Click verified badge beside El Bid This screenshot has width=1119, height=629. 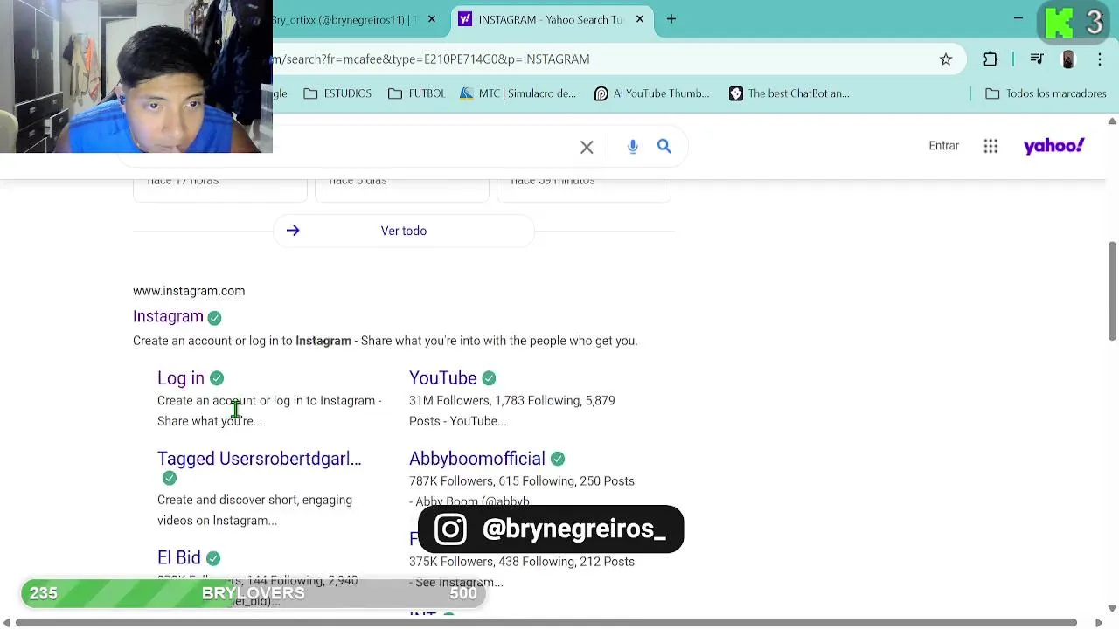(213, 558)
